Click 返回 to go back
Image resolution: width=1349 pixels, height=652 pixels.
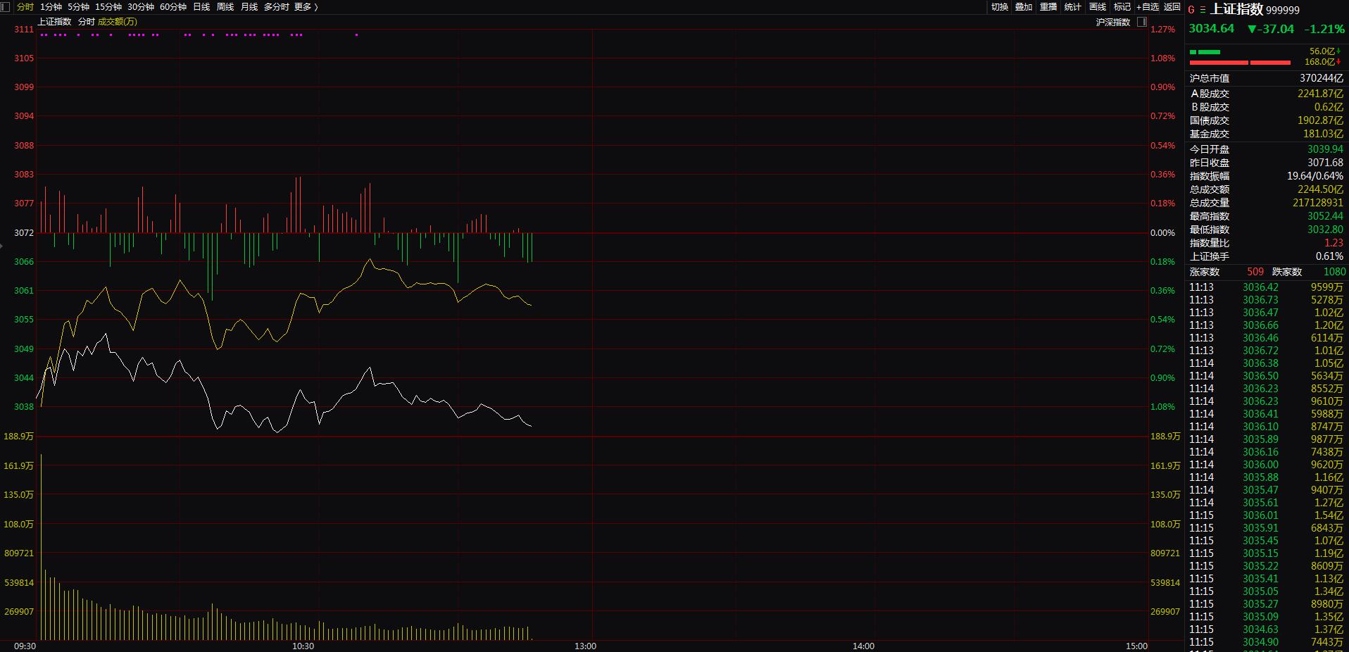point(1172,7)
